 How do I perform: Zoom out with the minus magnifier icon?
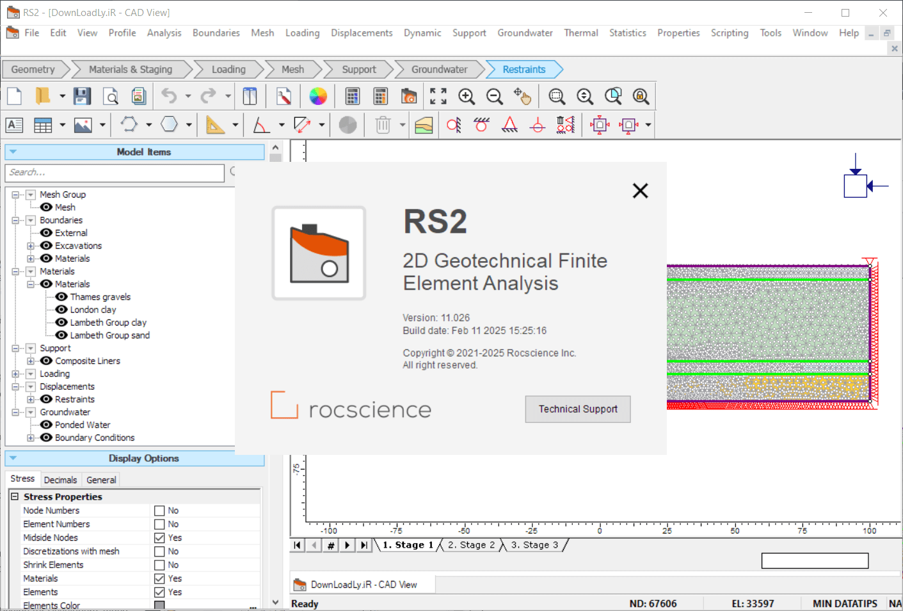point(495,96)
